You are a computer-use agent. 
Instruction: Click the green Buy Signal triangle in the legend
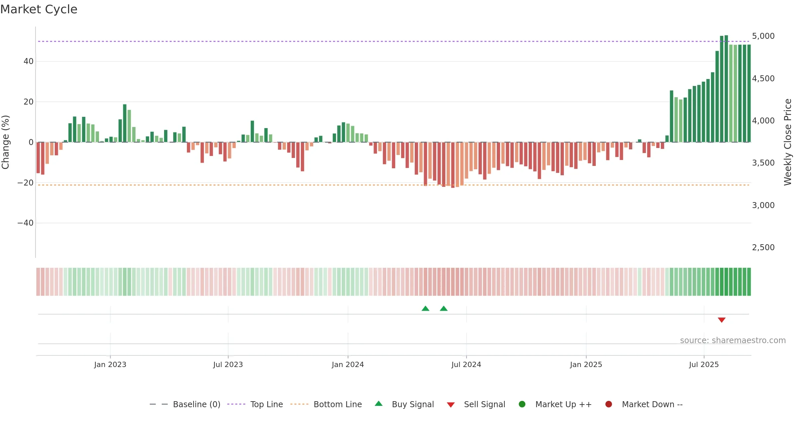(379, 404)
